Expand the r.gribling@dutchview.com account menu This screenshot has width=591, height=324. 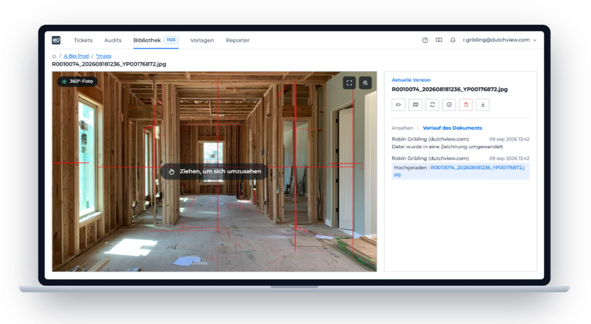(x=500, y=40)
